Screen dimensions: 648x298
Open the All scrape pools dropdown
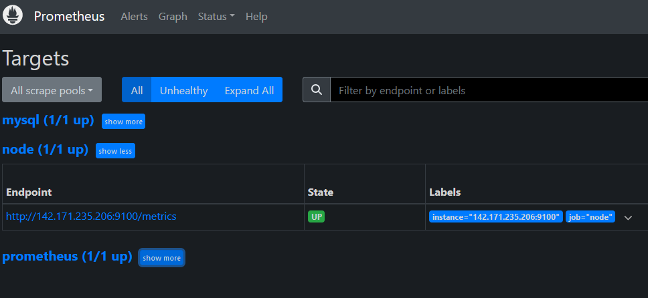(x=52, y=90)
